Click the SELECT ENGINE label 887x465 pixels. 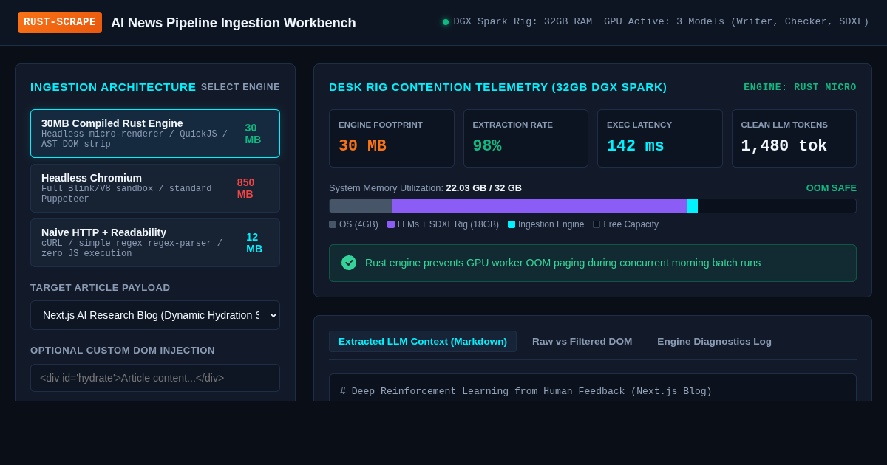point(240,87)
